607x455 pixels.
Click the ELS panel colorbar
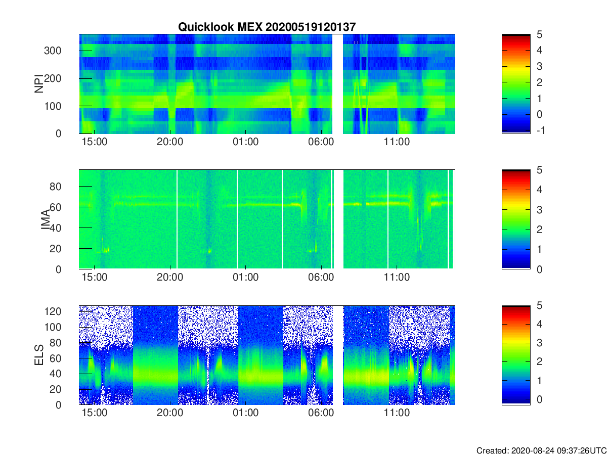click(516, 355)
